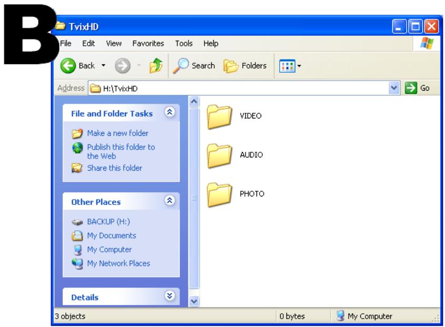
Task: Click the VIDEO folder name label
Action: pyautogui.click(x=251, y=116)
